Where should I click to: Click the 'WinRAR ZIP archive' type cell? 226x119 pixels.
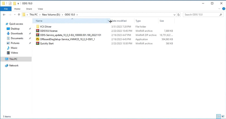(146, 35)
